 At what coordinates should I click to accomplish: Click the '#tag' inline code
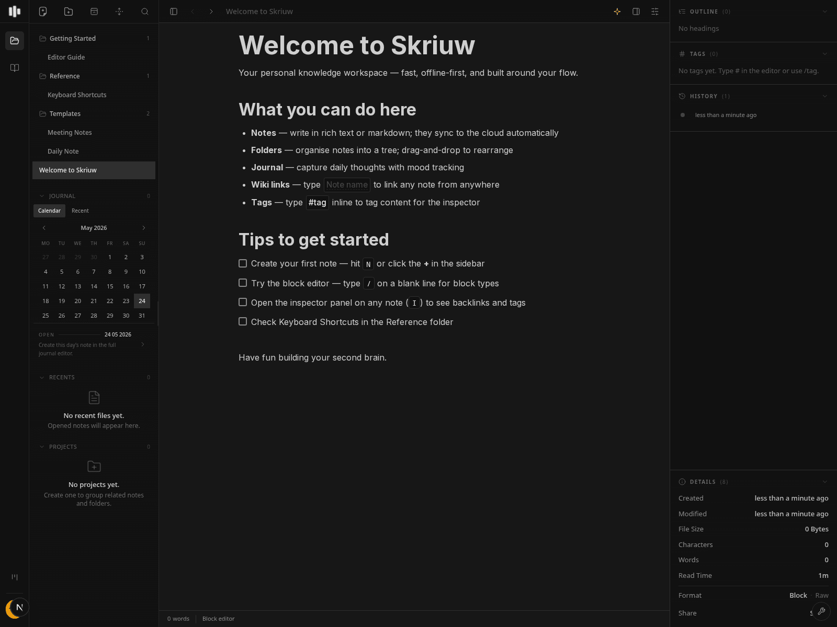pos(318,203)
